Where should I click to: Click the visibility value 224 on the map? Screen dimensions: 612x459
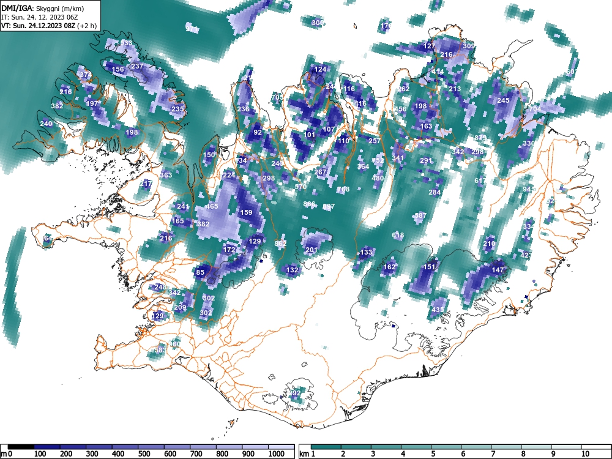tap(229, 175)
